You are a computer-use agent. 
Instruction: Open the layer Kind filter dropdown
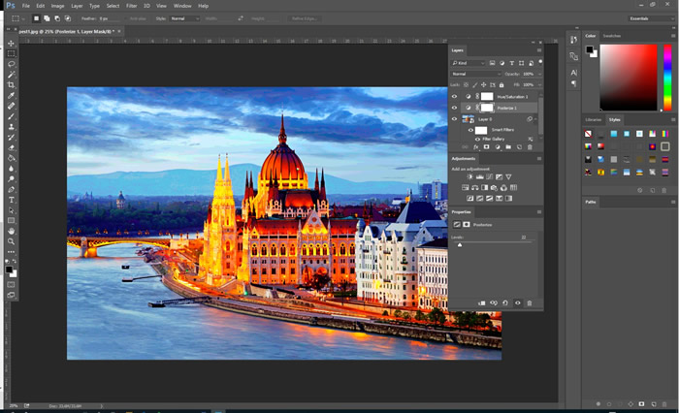tap(469, 63)
